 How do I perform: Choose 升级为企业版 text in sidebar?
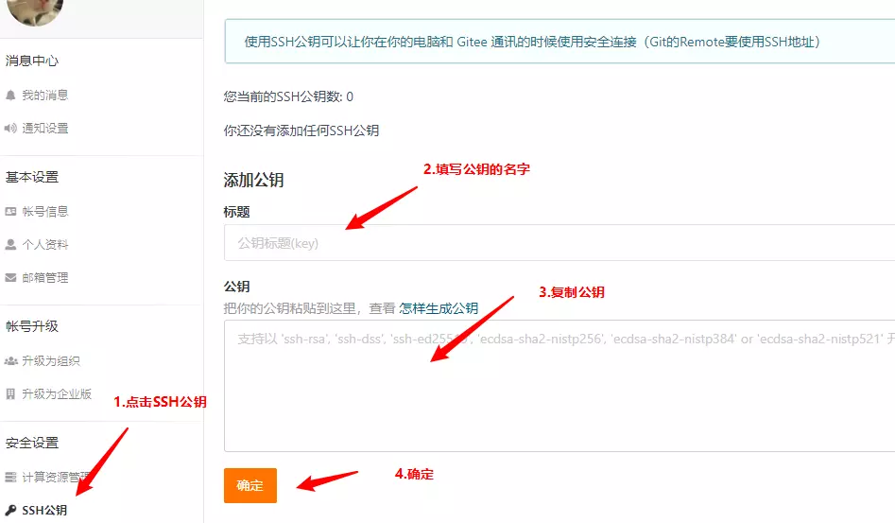57,394
